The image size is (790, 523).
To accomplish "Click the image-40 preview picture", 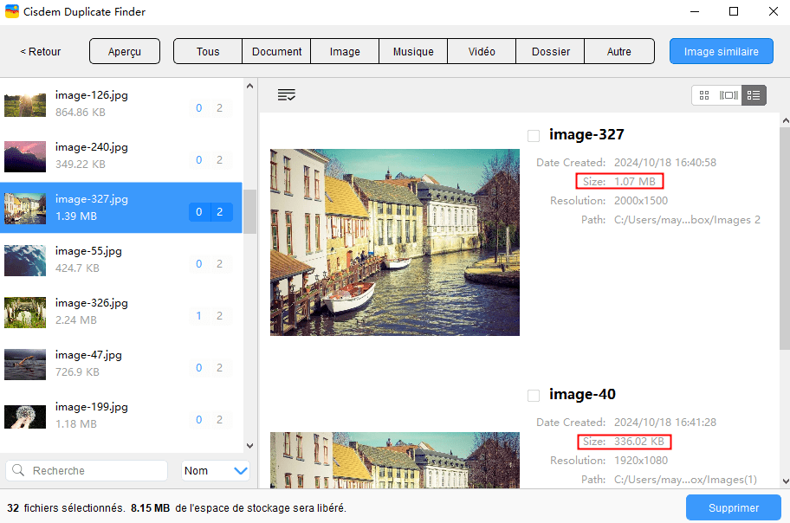I will pyautogui.click(x=394, y=460).
